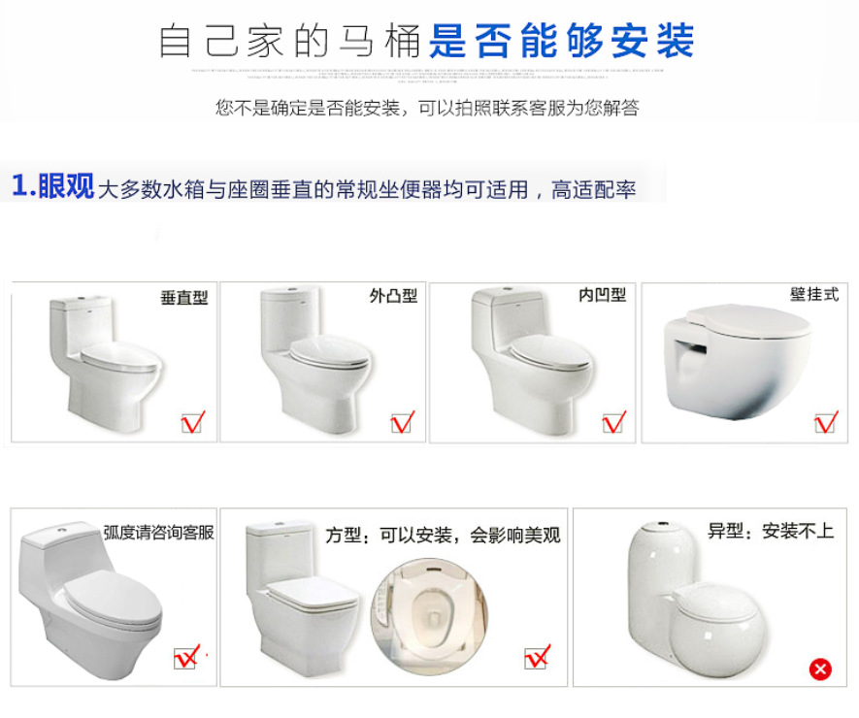
Task: Click the crossed checkbox in 方型 panel
Action: pyautogui.click(x=537, y=657)
